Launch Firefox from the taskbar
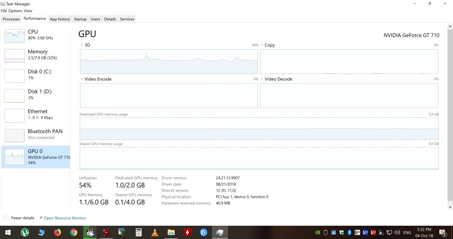The width and height of the screenshot is (453, 239). [x=58, y=232]
